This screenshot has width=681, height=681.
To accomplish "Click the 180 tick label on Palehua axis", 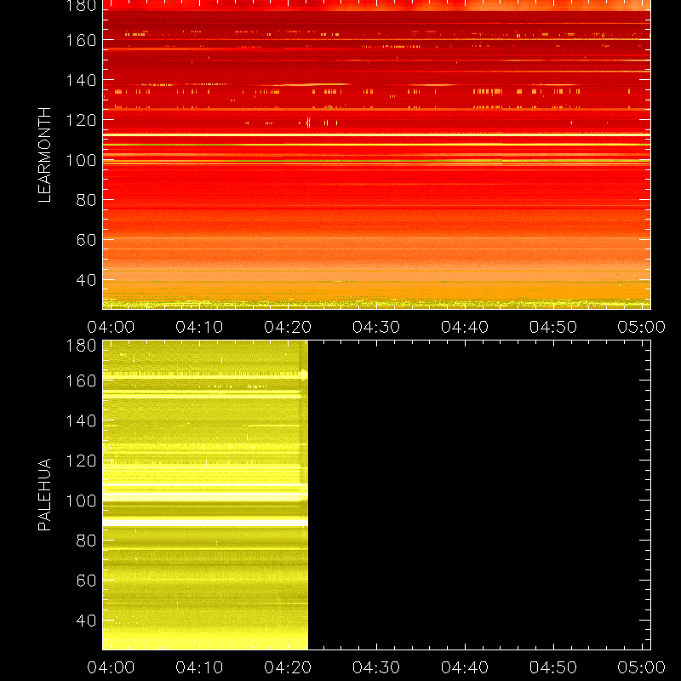I will pyautogui.click(x=81, y=346).
